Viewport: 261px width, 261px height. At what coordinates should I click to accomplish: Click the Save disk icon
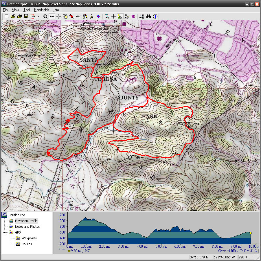26,16
